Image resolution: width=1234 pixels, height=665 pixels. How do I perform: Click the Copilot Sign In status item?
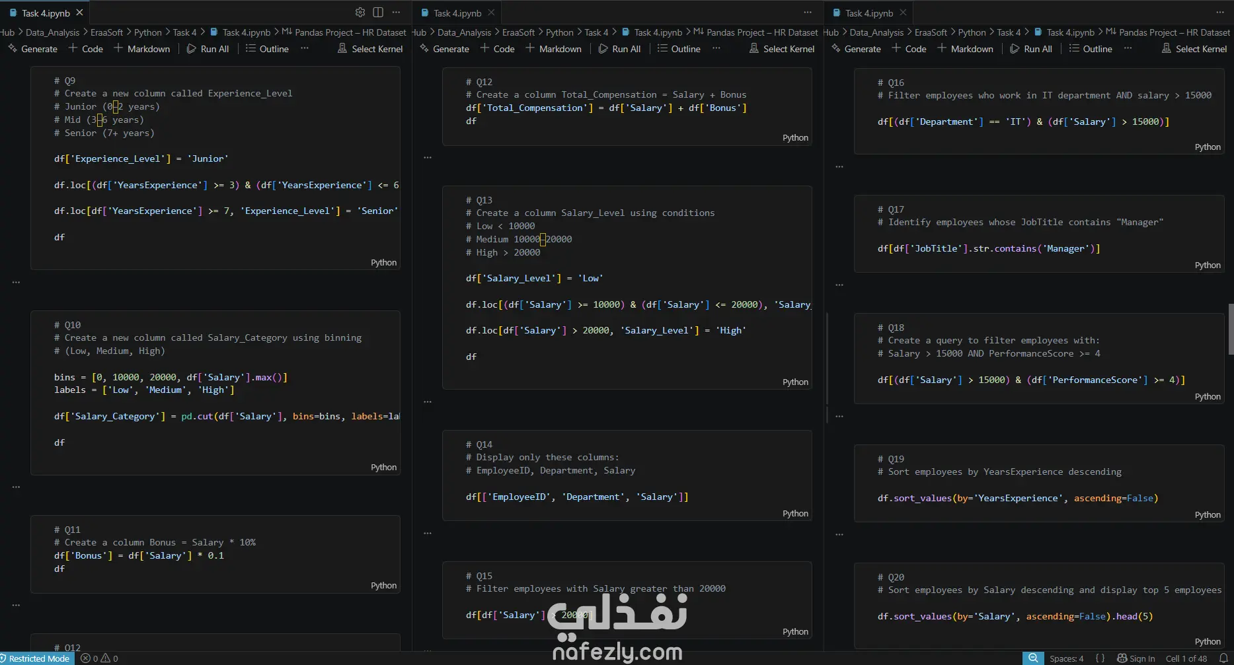[1136, 658]
